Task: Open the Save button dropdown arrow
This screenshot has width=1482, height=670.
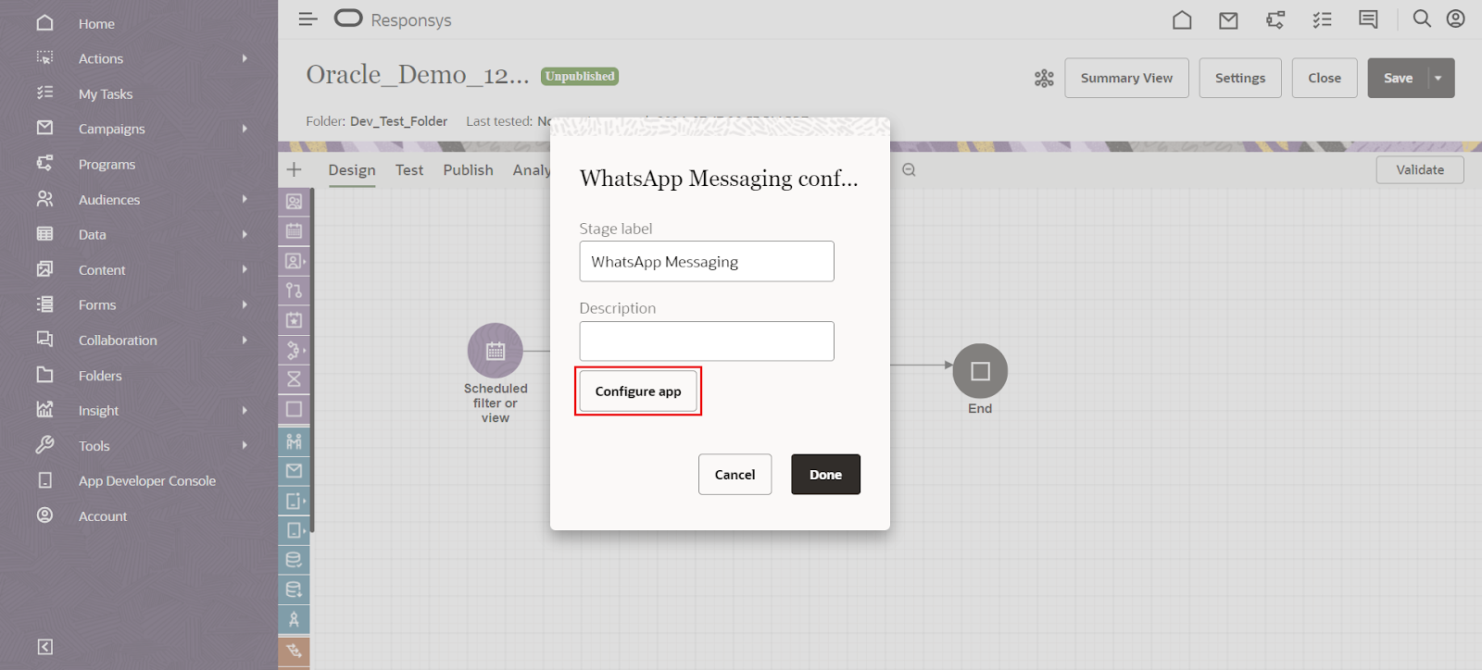Action: (1438, 79)
